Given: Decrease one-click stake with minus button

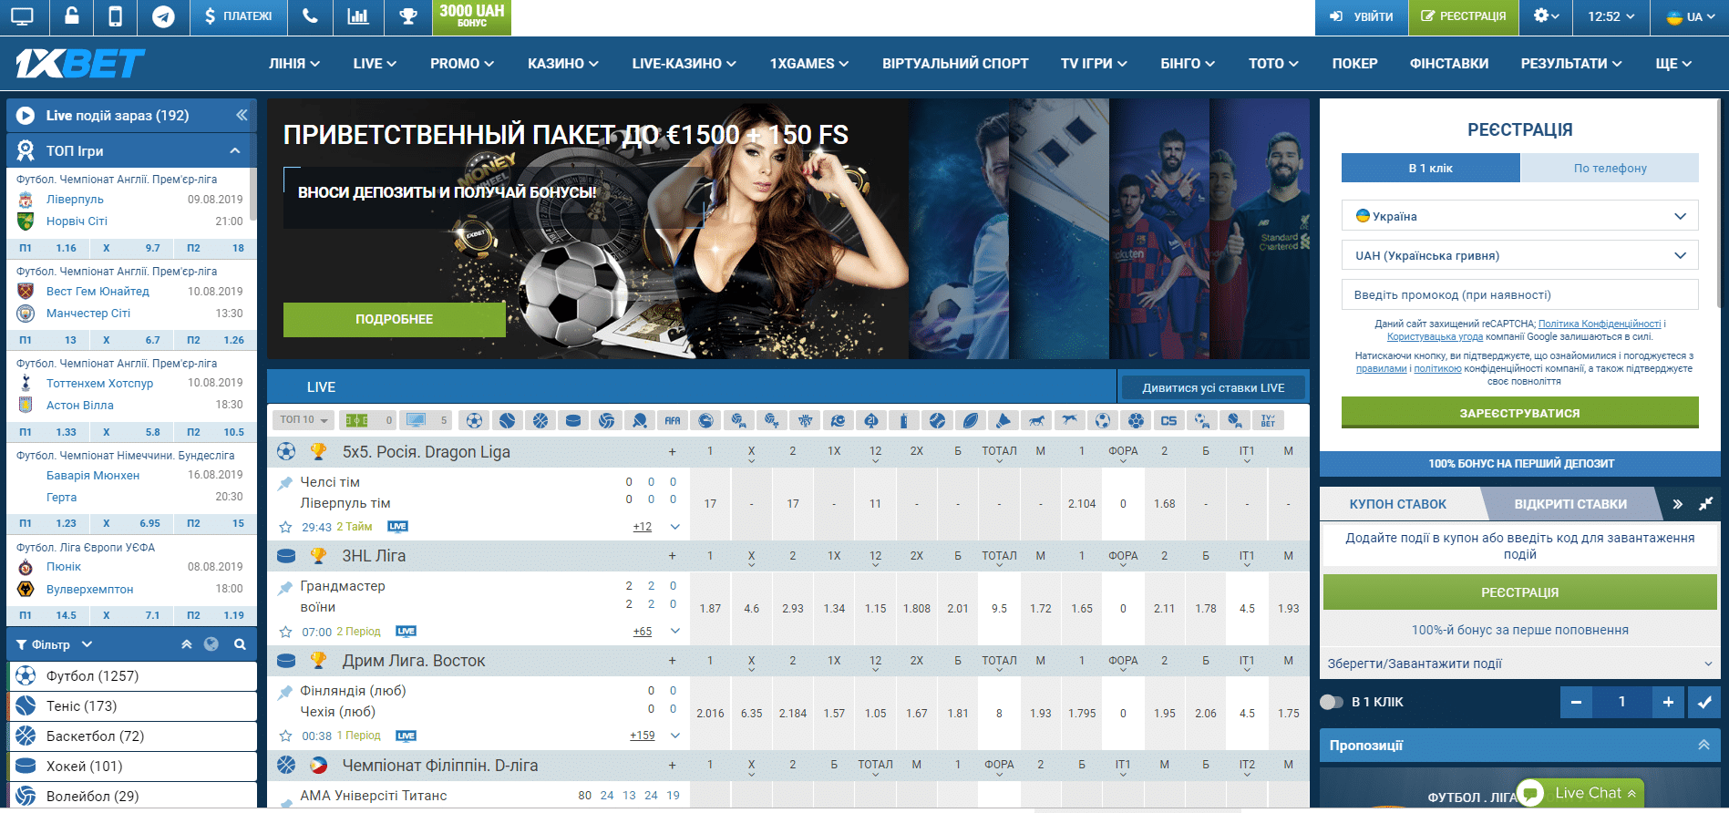Looking at the screenshot, I should click(1576, 702).
